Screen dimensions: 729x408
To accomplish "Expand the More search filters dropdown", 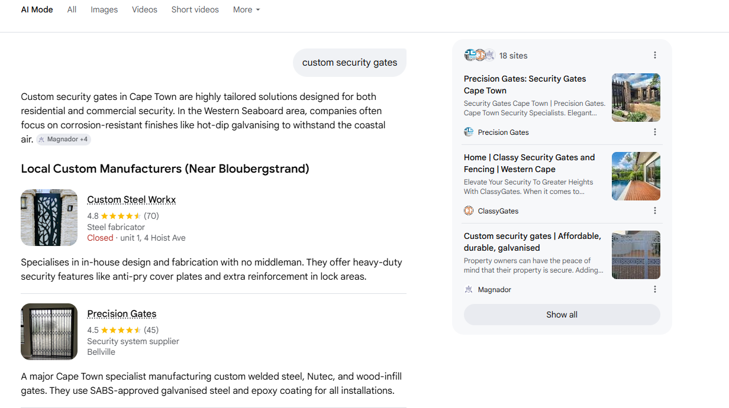I will (246, 9).
